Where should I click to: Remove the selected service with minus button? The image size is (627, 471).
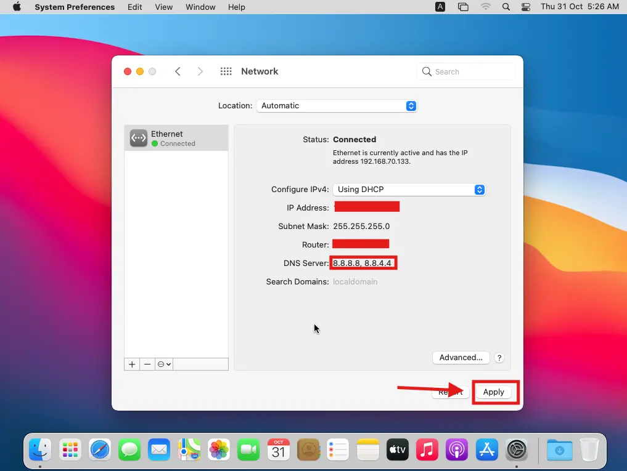[147, 364]
